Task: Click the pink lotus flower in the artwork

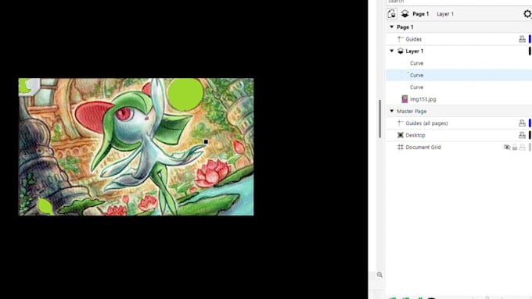Action: point(212,173)
